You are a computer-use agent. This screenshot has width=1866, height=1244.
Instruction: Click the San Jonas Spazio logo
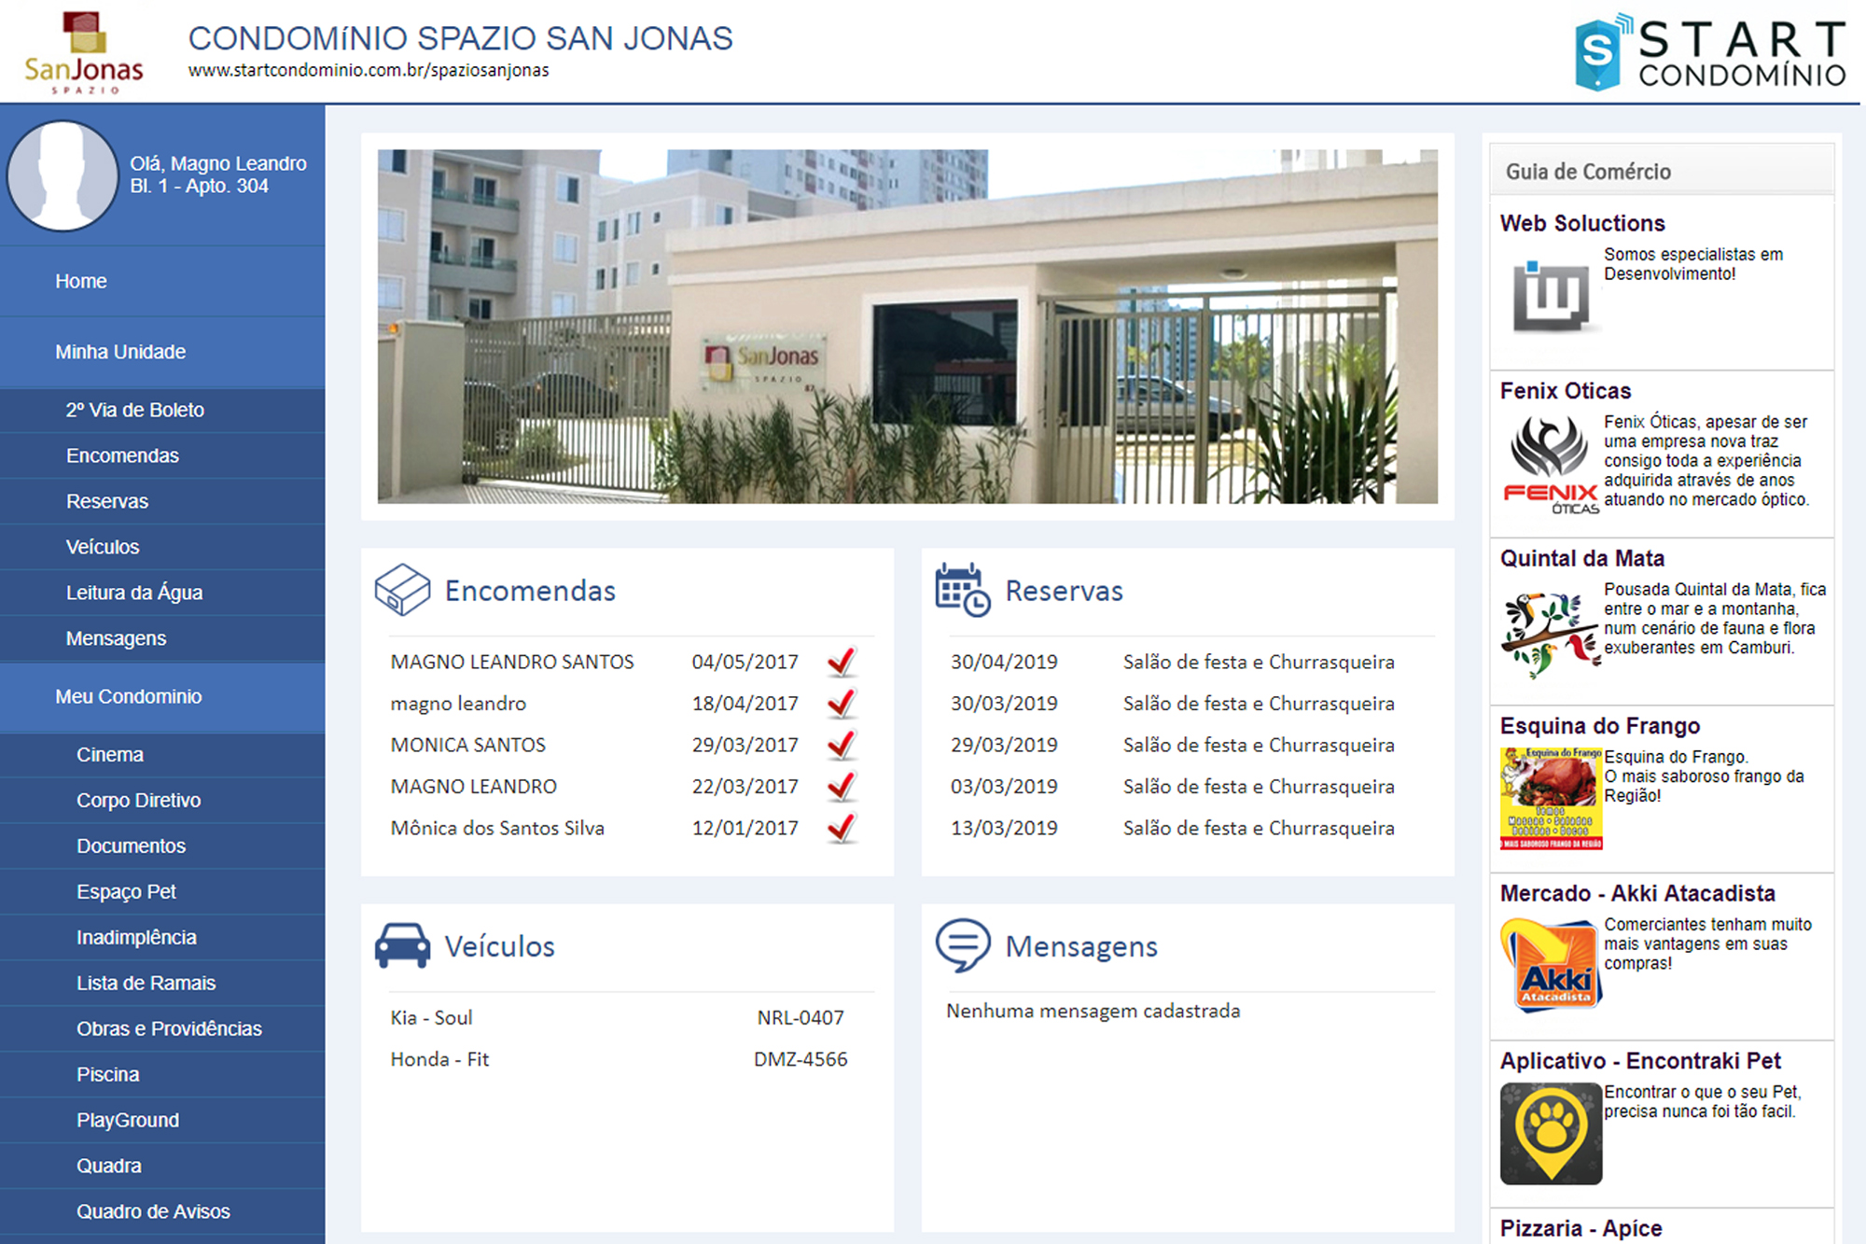point(84,52)
